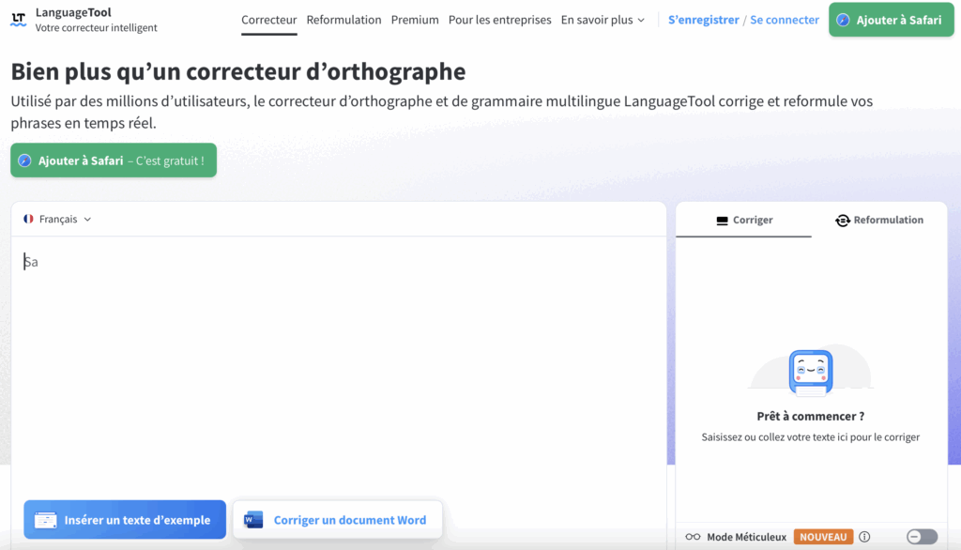Click the Prêt à commencer ? heading
Screen dimensions: 961x550
pyautogui.click(x=810, y=417)
